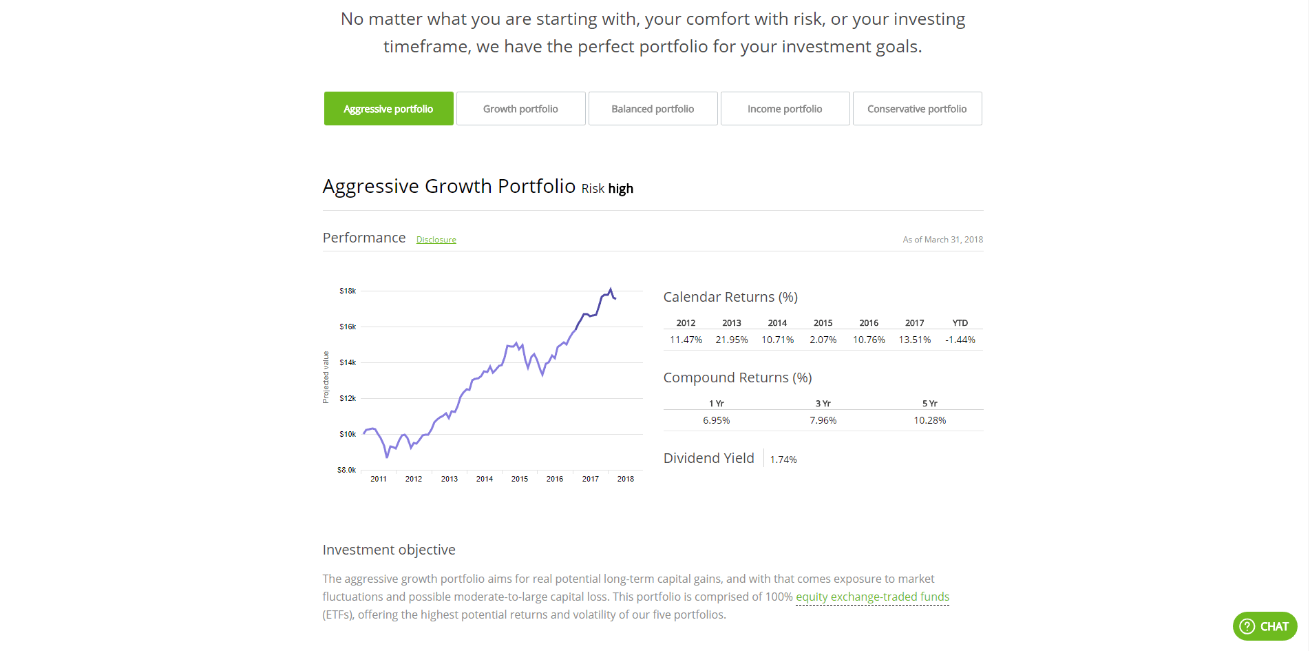Select the Aggressive portfolio tab
Viewport: 1310px width, 651px height.
[388, 109]
